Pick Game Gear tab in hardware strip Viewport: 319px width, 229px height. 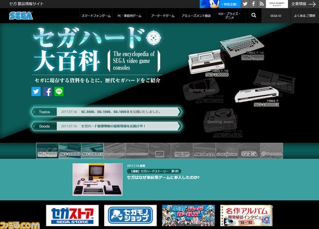(x=182, y=151)
